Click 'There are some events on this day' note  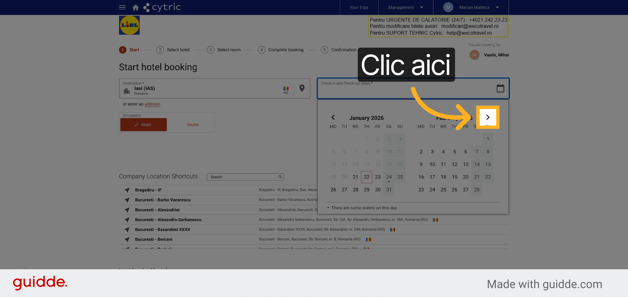click(364, 208)
